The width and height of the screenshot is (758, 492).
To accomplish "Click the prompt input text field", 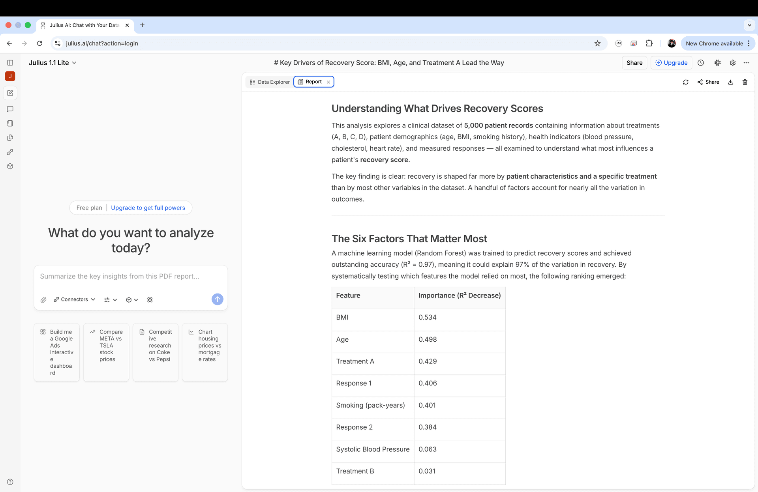I will click(x=130, y=277).
